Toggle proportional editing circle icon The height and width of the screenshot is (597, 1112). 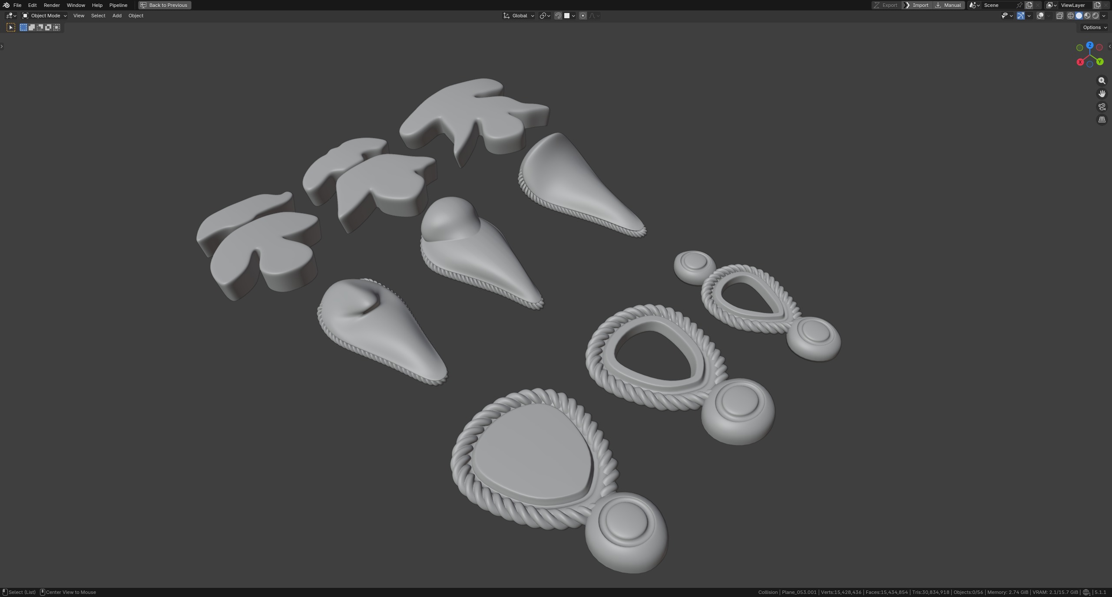pyautogui.click(x=583, y=16)
